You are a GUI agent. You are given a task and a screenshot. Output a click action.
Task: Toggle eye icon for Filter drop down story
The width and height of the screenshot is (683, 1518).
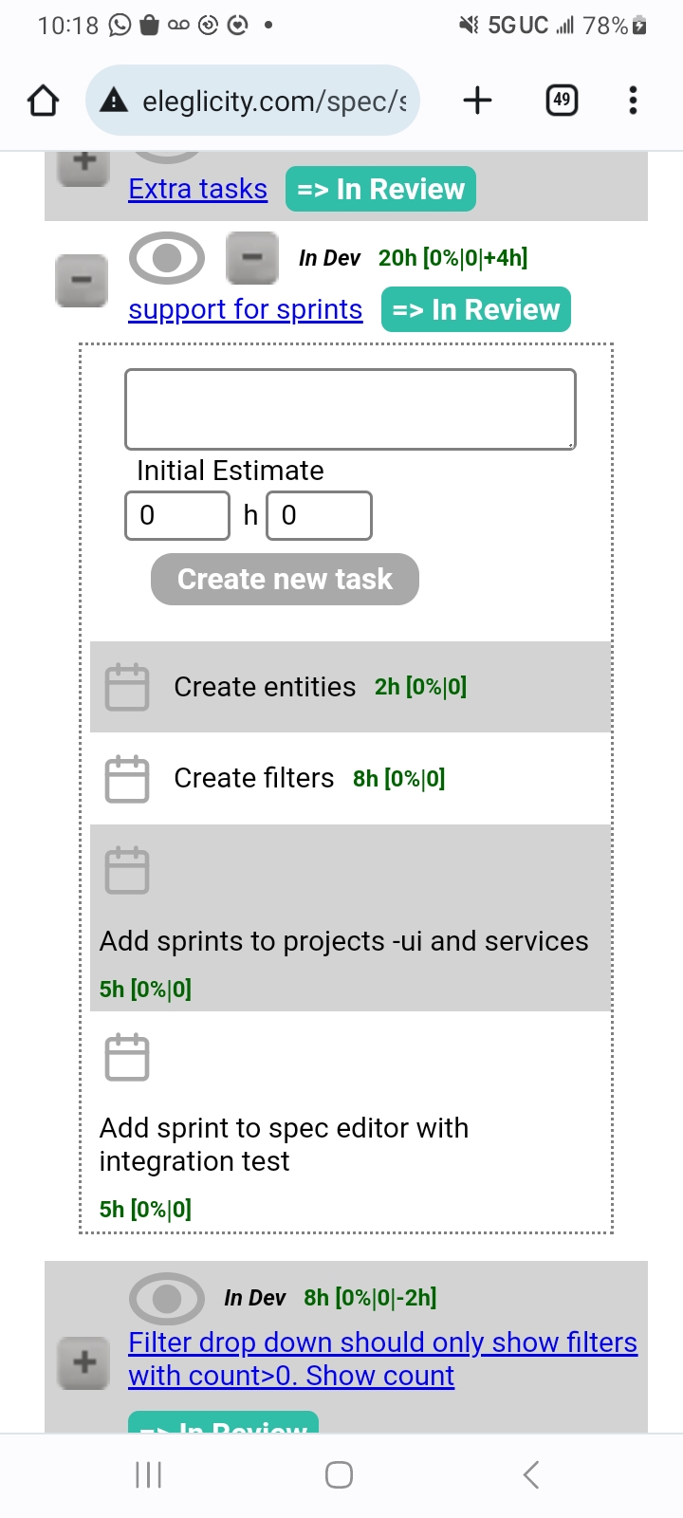[166, 1298]
